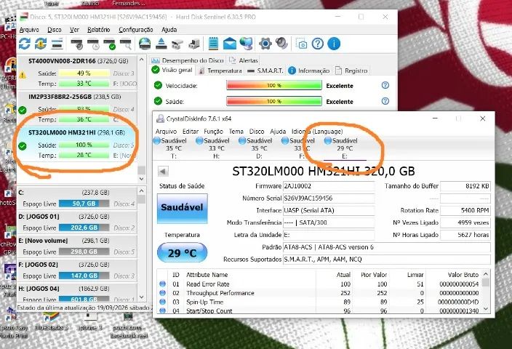Click the Velocidade 100 % progress bar
The height and width of the screenshot is (349, 512).
pyautogui.click(x=274, y=85)
